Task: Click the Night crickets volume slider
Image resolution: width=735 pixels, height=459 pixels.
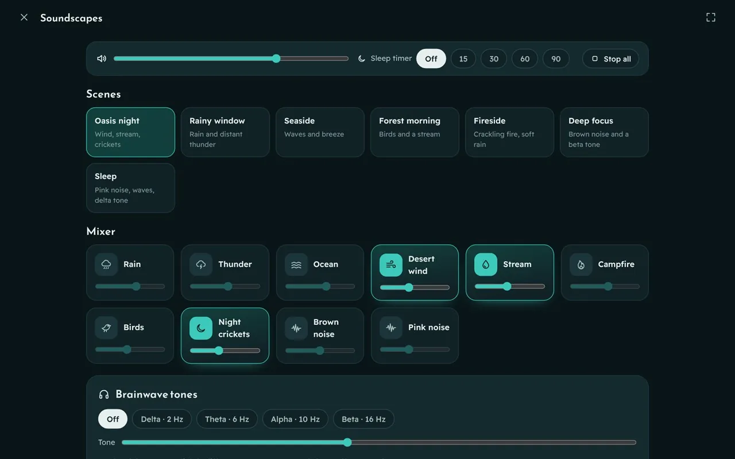Action: 225,351
